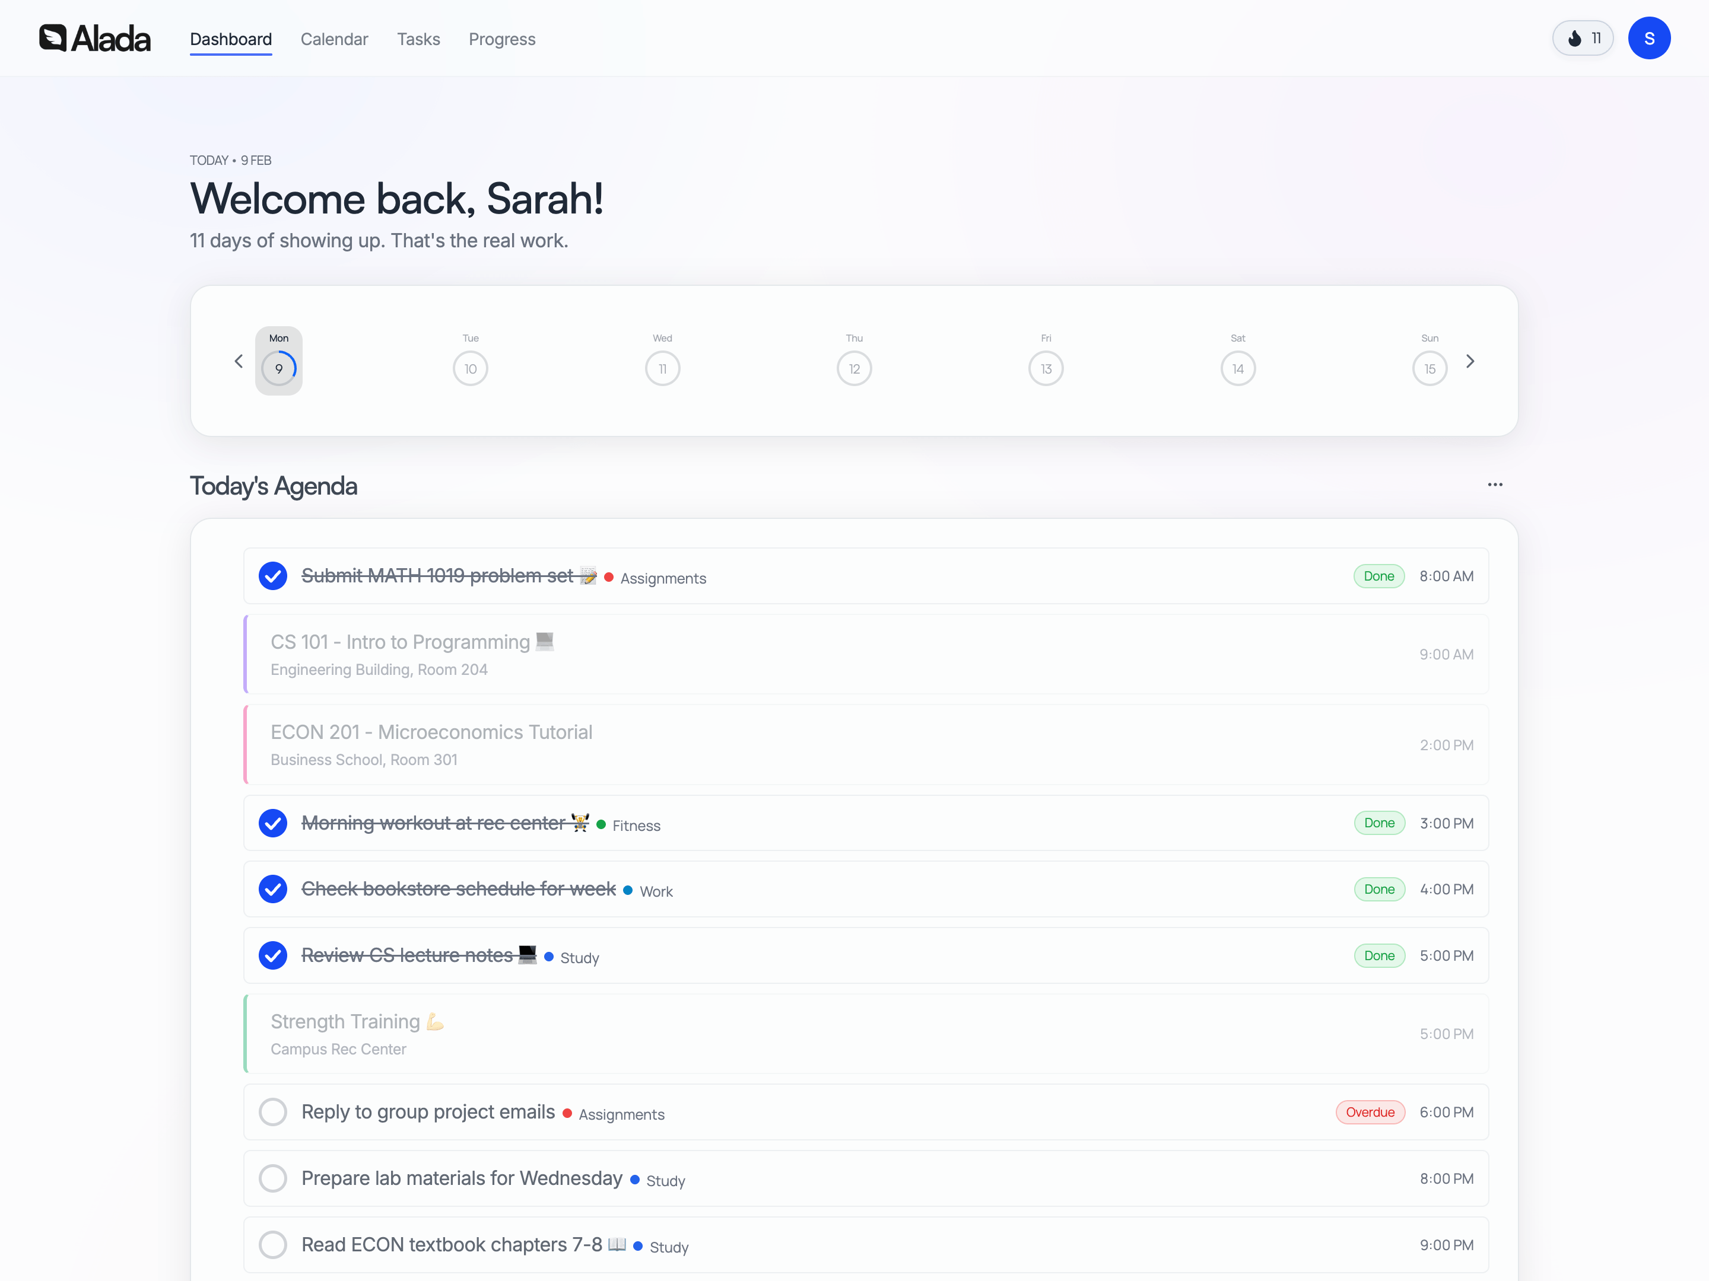Open the agenda options ellipsis menu

pyautogui.click(x=1495, y=484)
